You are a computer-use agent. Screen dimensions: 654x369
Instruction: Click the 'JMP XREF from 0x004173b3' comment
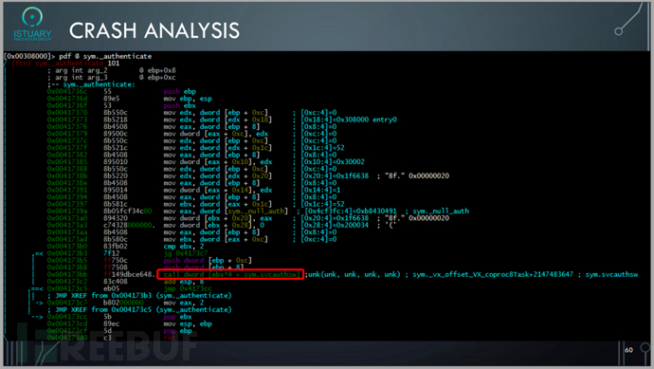pos(143,296)
